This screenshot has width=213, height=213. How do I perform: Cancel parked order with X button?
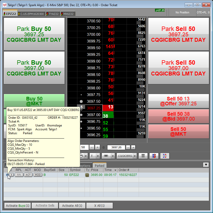[12, 175]
